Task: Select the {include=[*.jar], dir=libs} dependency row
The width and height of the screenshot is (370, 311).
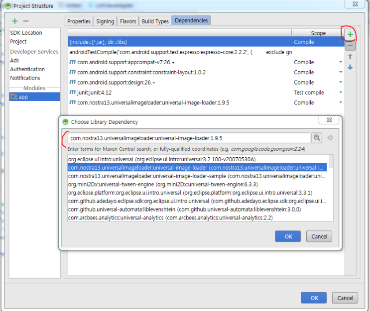Action: (x=206, y=42)
